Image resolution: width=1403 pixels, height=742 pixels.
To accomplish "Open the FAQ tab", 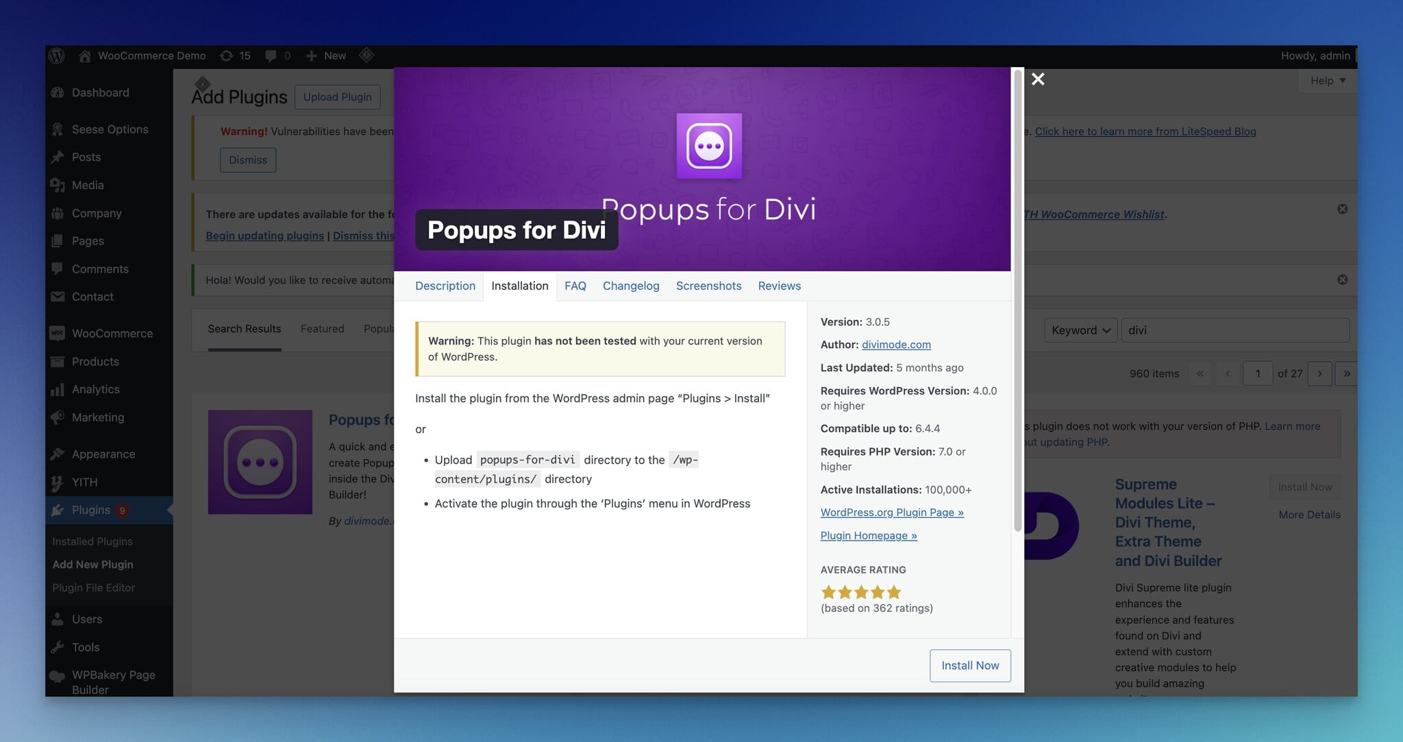I will [575, 286].
